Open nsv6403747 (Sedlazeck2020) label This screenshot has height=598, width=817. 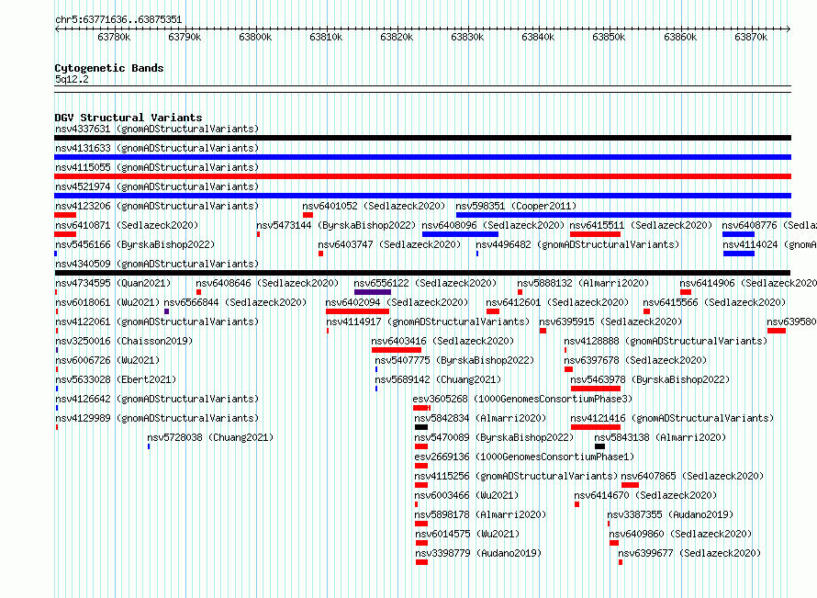[390, 244]
